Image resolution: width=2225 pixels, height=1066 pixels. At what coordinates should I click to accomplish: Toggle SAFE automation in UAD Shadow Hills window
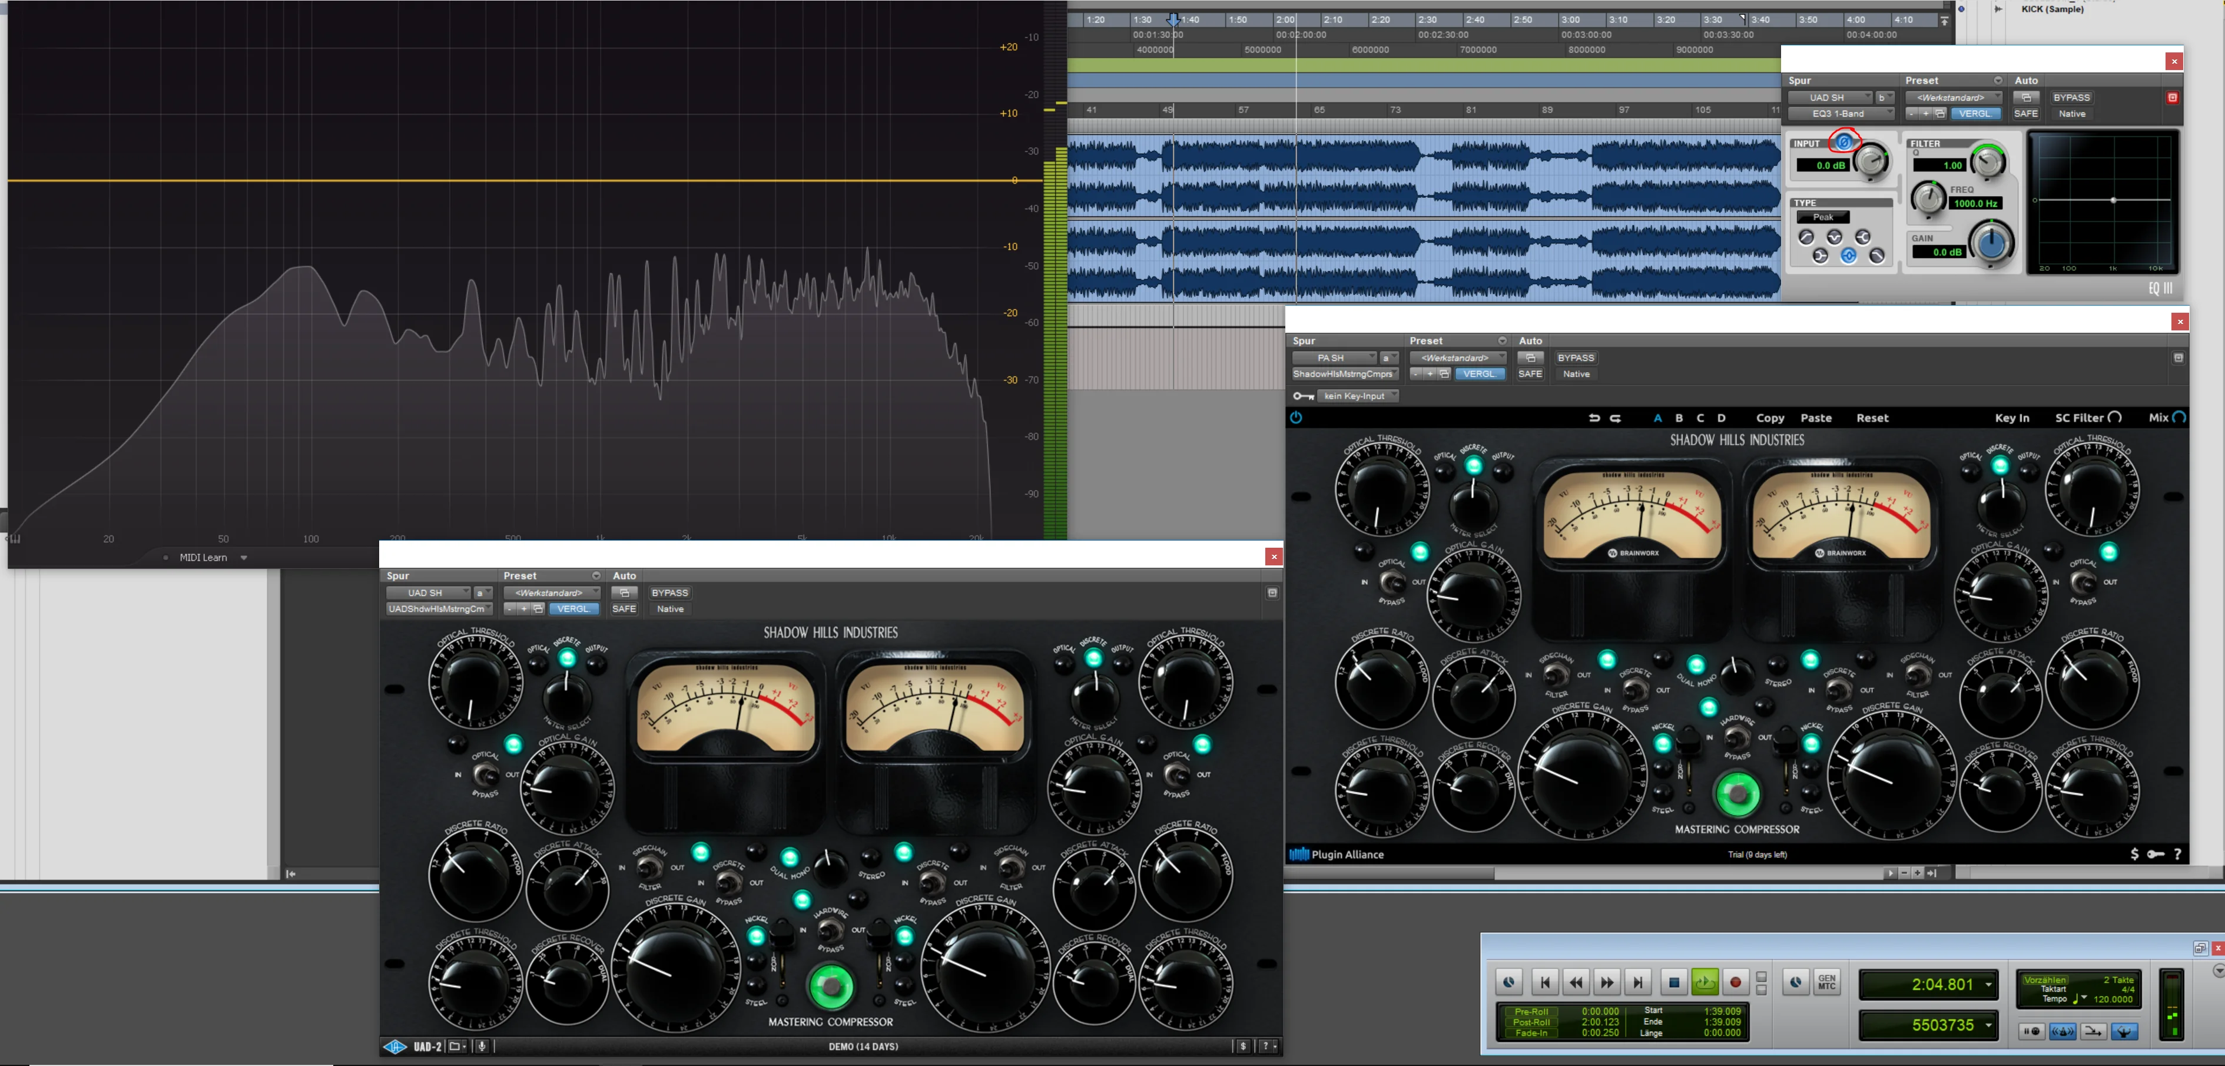(624, 609)
